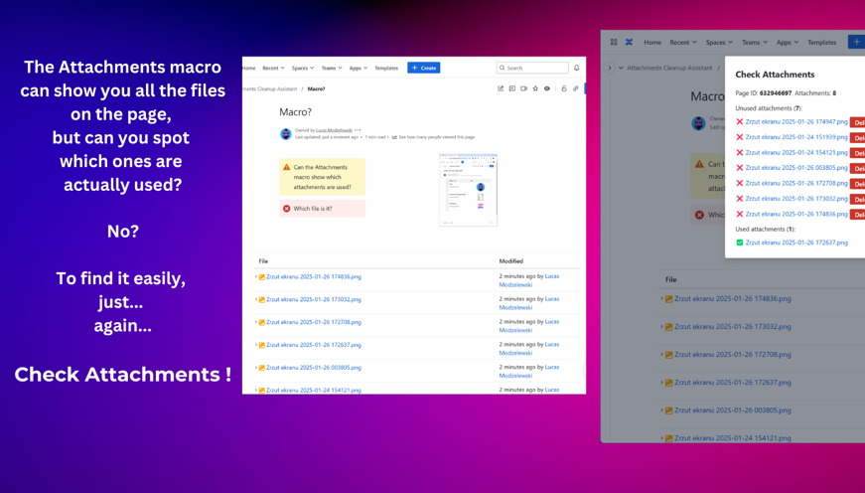This screenshot has width=865, height=493.
Task: Click red X icon next to 151939.png
Action: pyautogui.click(x=740, y=137)
